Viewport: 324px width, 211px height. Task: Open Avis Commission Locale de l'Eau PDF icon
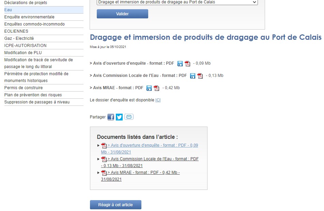click(x=200, y=76)
